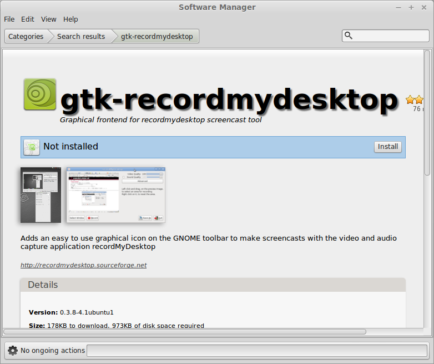Minimize the Software Manager window
Screen dimensions: 434x364
click(x=398, y=7)
